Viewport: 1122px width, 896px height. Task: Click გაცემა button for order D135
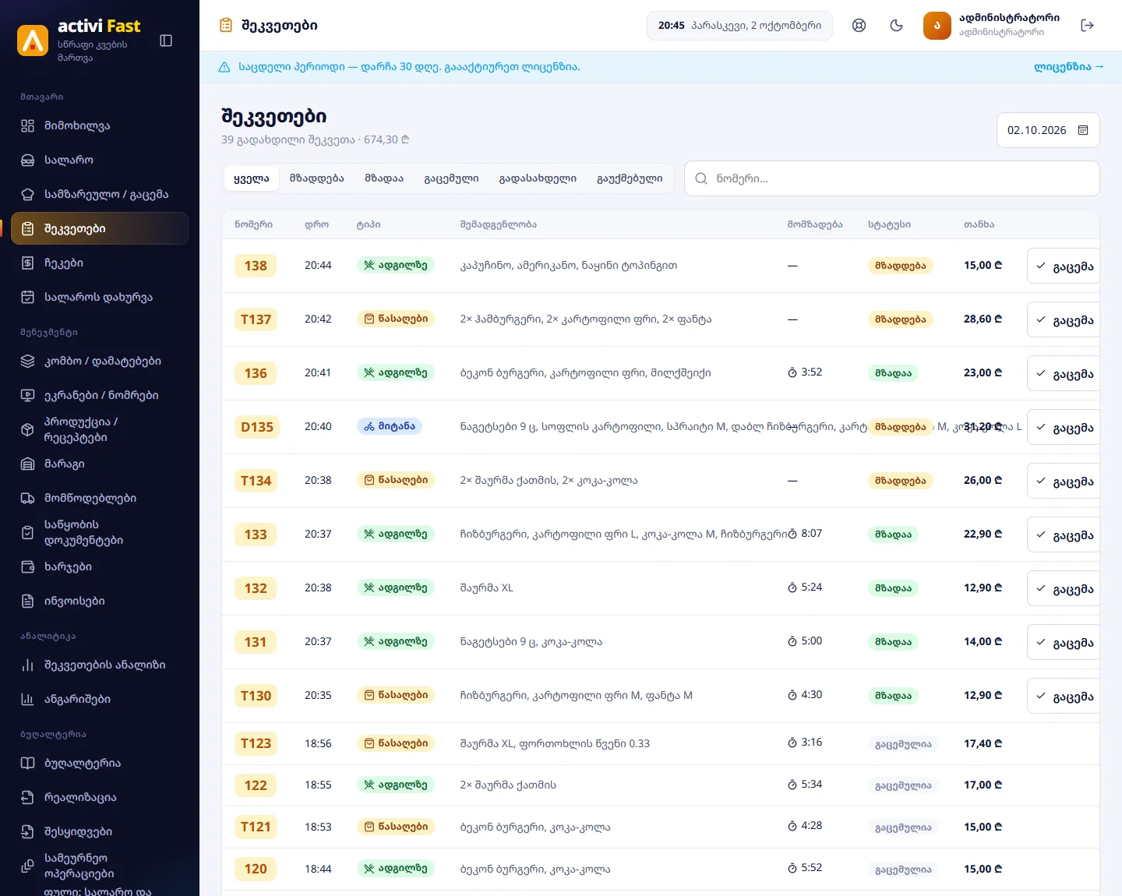(1064, 427)
